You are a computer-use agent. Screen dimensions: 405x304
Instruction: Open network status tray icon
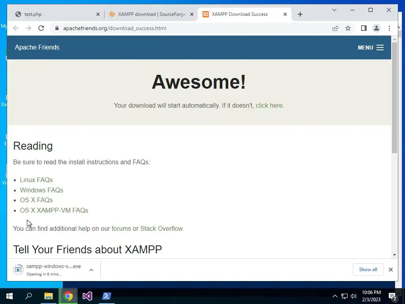344,296
